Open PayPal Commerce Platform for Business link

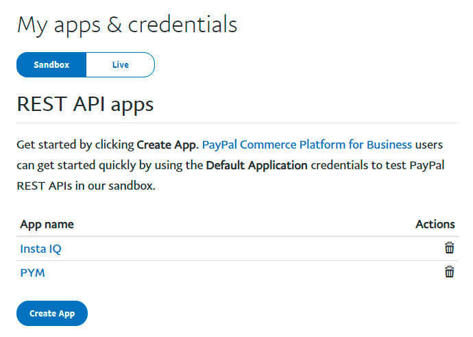(x=307, y=145)
